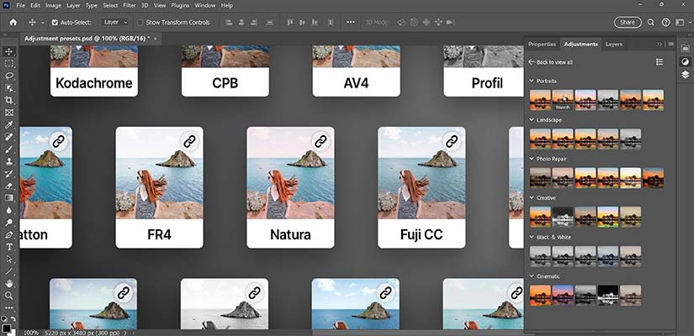Click the Natura preset card image

click(x=290, y=173)
